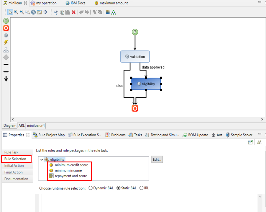
Task: Select repayment and score decision table
Action: pos(68,176)
